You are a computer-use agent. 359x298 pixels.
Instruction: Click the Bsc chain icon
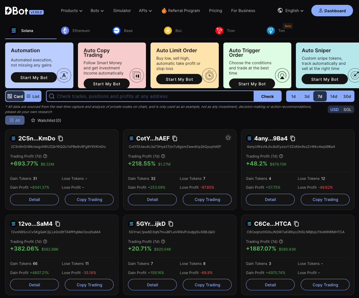(x=168, y=30)
